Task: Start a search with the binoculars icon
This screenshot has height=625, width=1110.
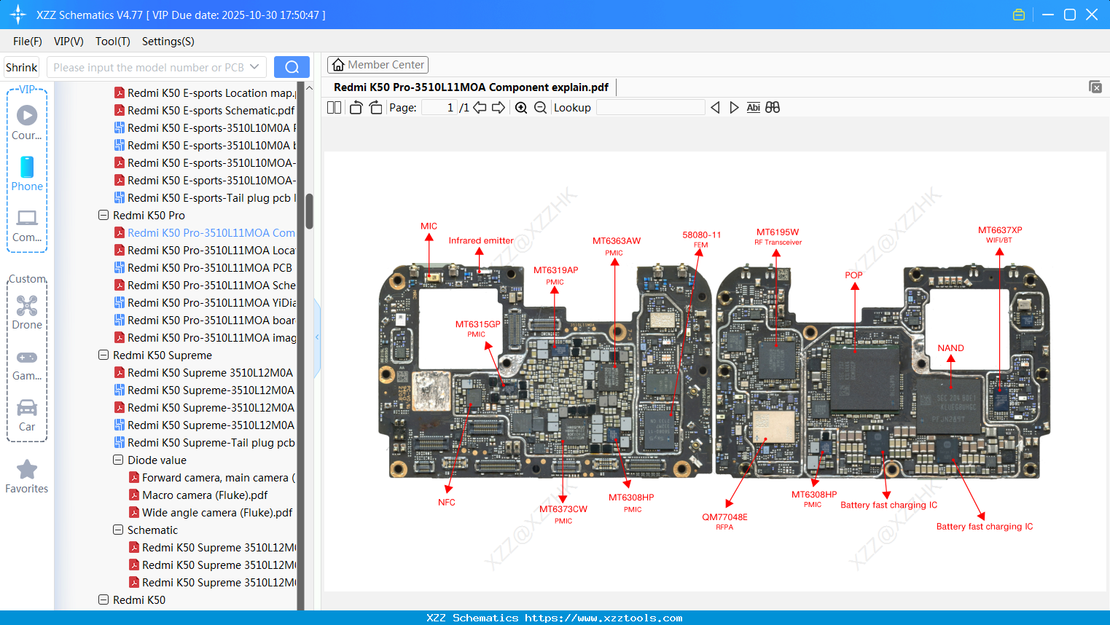Action: click(773, 107)
